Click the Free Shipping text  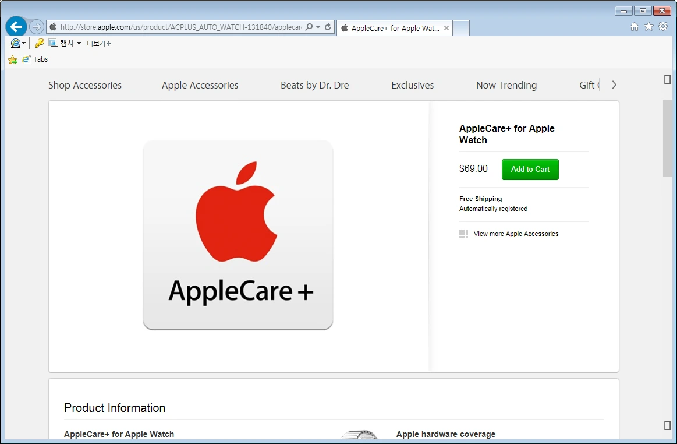pyautogui.click(x=481, y=199)
